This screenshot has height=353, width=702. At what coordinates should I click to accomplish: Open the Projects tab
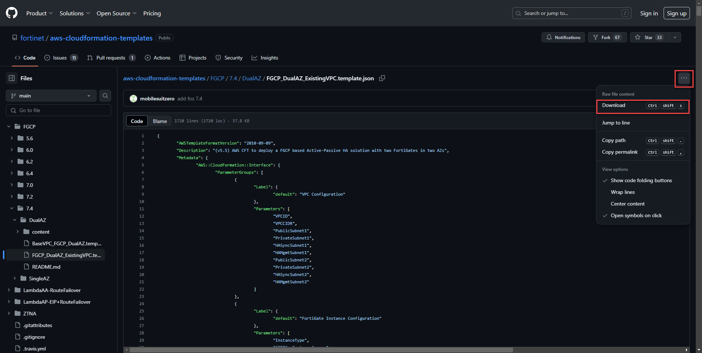tap(193, 58)
